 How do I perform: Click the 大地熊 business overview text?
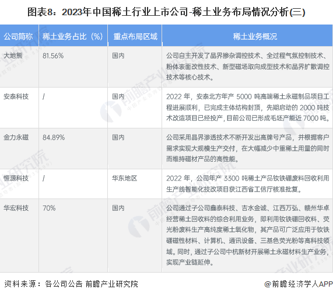(x=248, y=67)
